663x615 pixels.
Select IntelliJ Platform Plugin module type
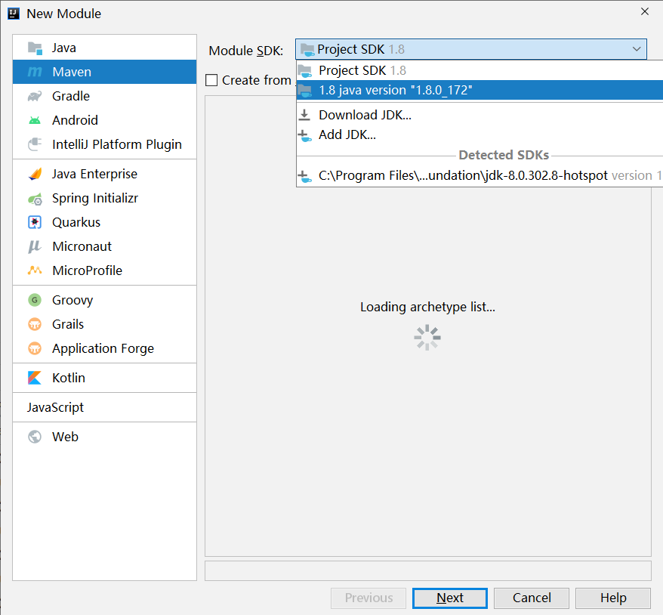click(x=104, y=144)
